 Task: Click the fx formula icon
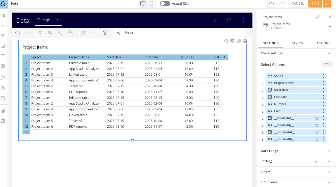118,33
